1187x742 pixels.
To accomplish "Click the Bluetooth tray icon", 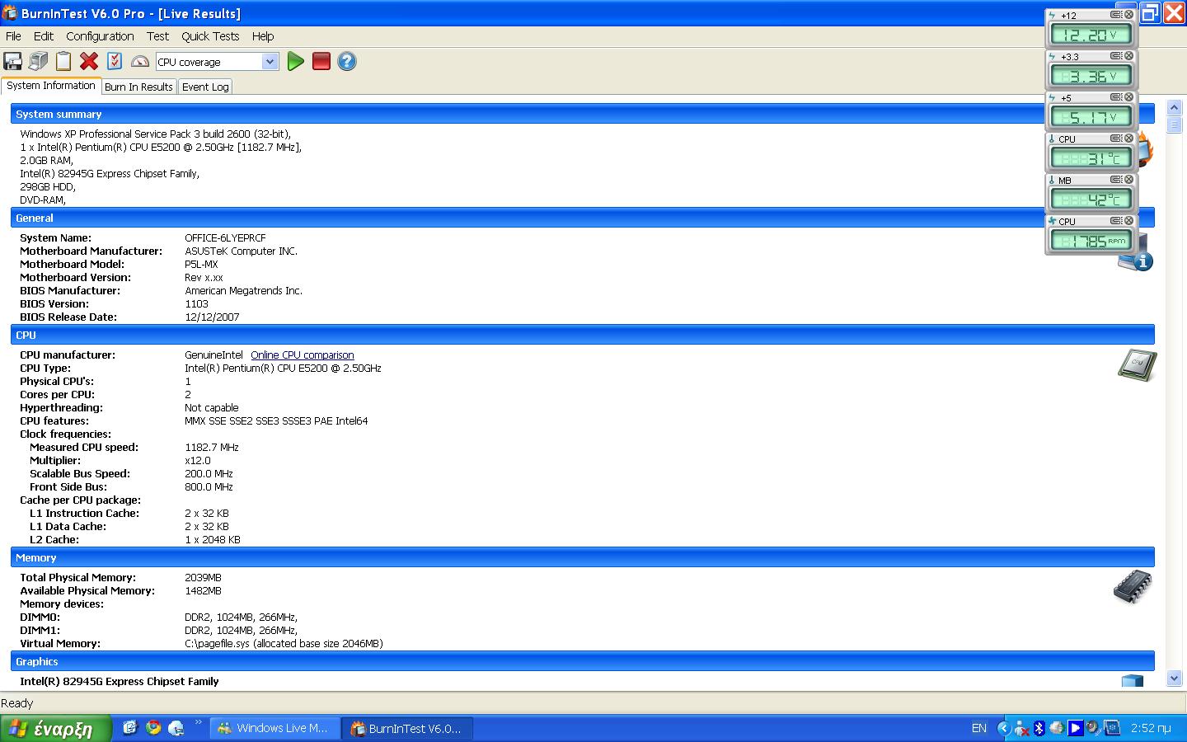I will [x=1039, y=728].
